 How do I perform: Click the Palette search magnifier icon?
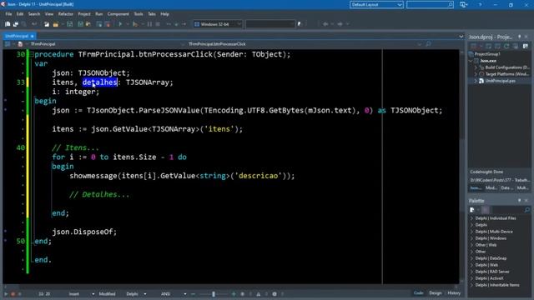[526, 210]
